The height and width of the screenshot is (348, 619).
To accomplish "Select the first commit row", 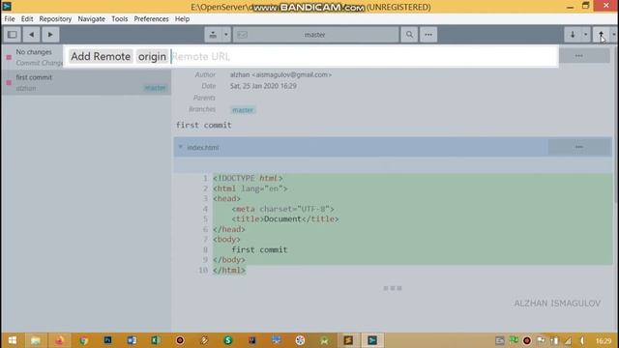I will (x=86, y=82).
